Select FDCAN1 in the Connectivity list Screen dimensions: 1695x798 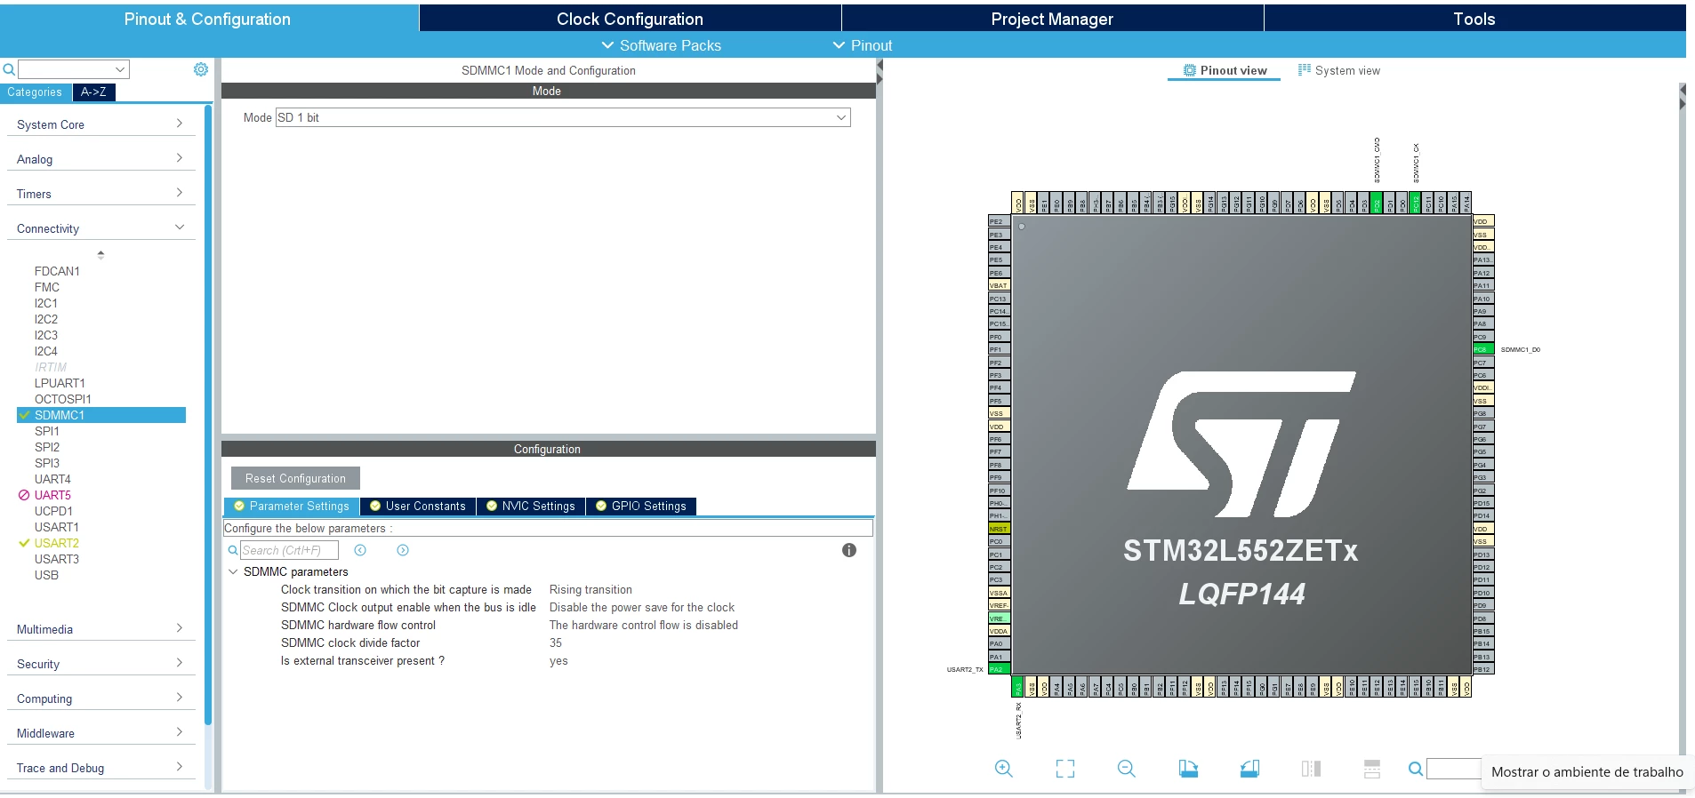[x=57, y=271]
